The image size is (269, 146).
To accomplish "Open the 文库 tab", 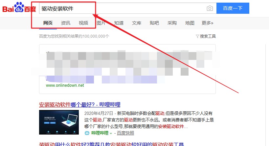I will (137, 23).
